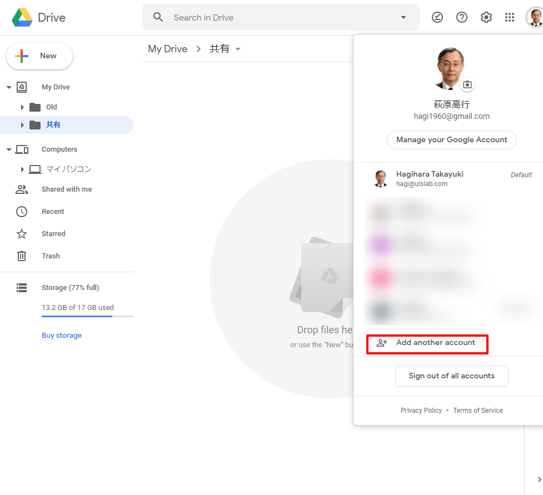543x495 pixels.
Task: Expand the 共有 folder arrow in sidebar
Action: click(x=22, y=125)
